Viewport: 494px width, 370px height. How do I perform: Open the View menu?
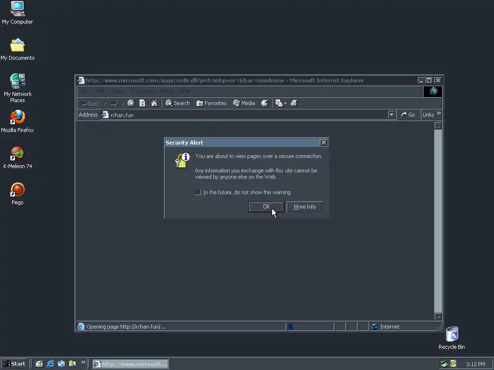tap(118, 91)
